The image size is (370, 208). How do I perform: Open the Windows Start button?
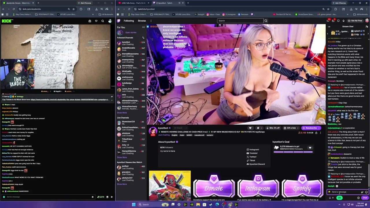[134, 205]
